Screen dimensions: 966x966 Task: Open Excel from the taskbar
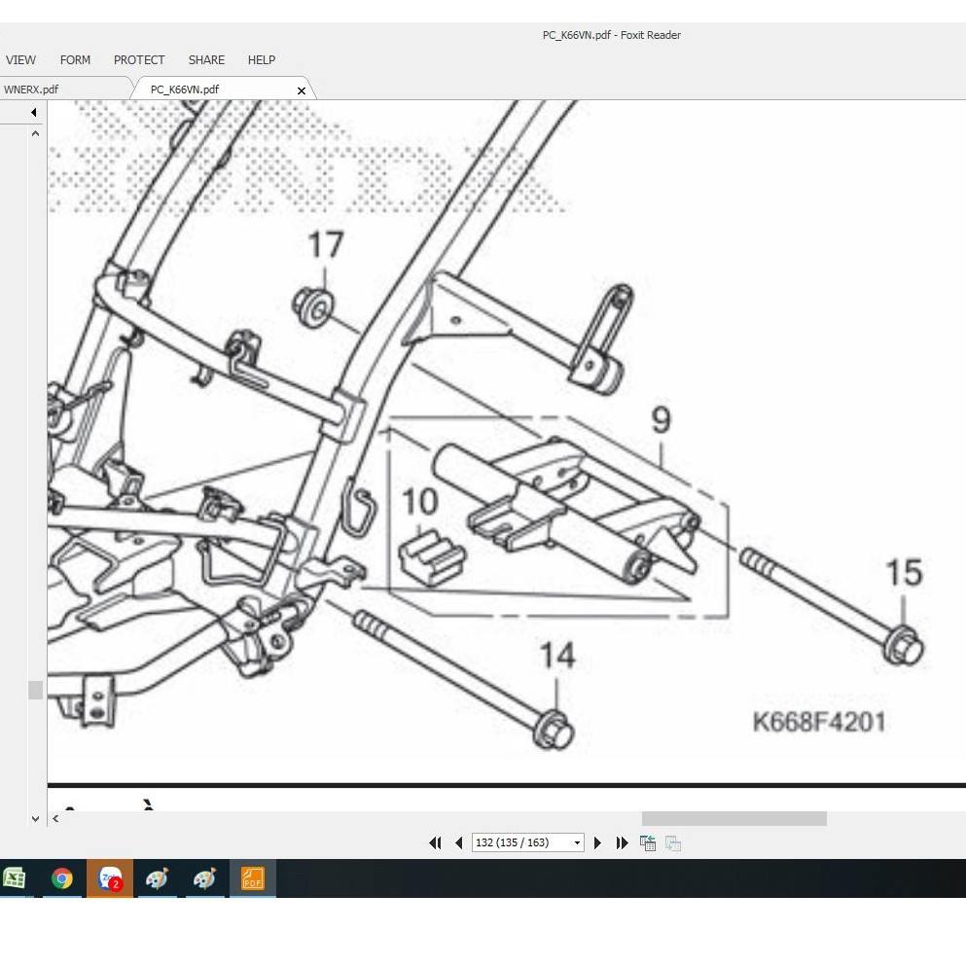15,879
